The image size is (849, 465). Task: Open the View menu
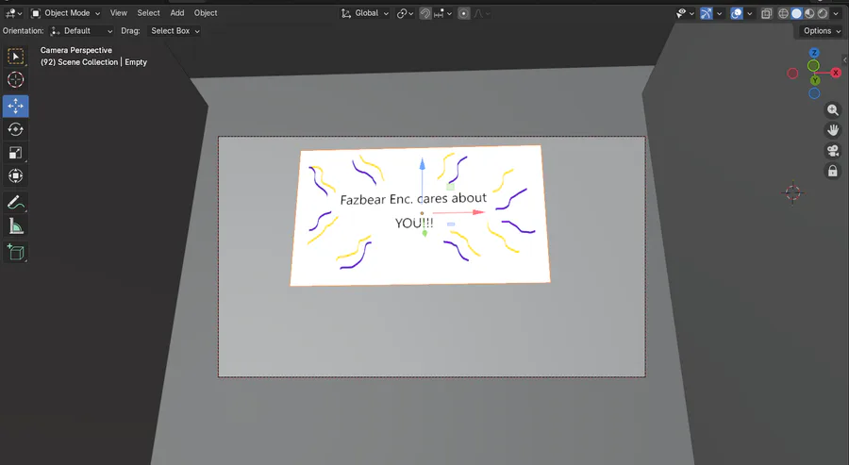(x=119, y=13)
